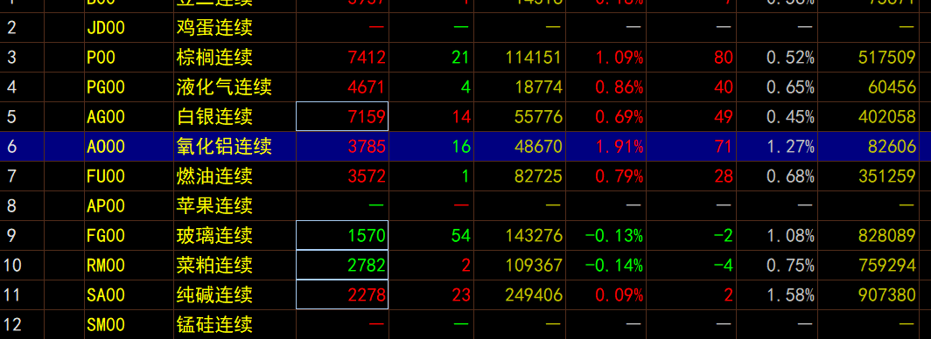Select open interest 759294

click(887, 265)
